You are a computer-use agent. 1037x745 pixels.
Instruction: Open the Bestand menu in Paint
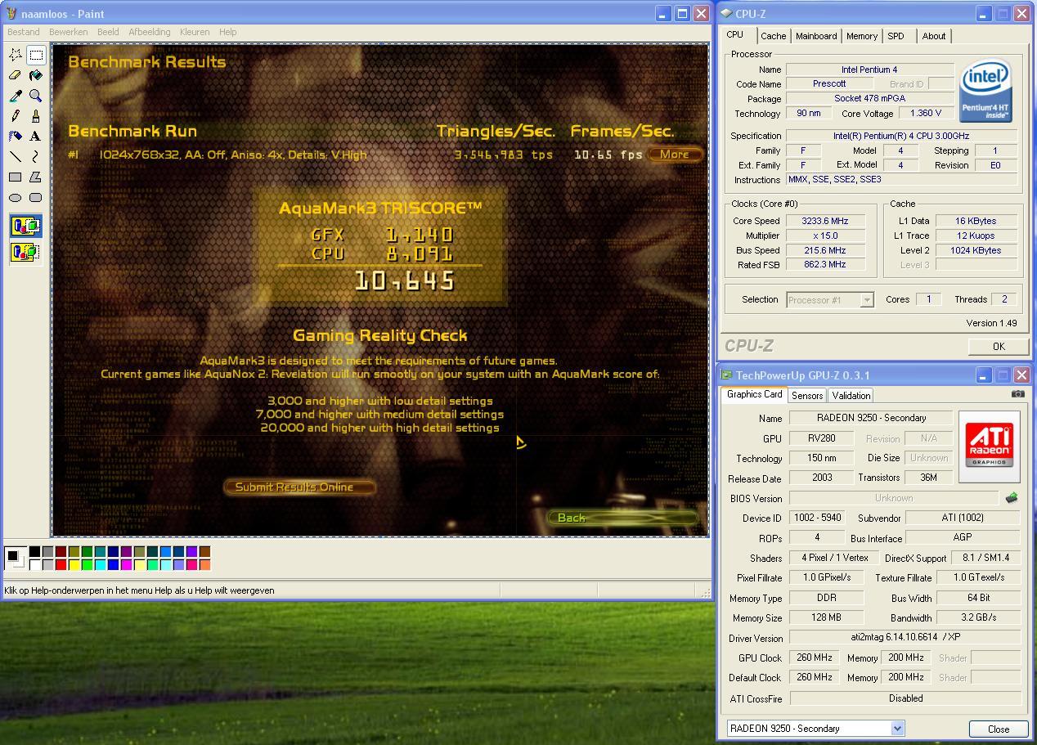click(23, 32)
